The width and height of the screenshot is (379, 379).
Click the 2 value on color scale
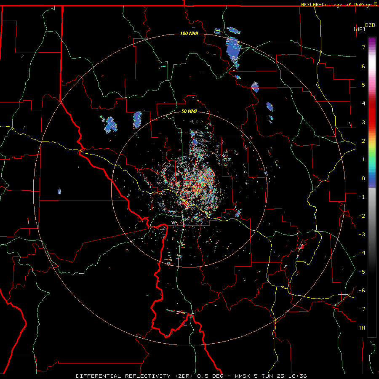[363, 141]
